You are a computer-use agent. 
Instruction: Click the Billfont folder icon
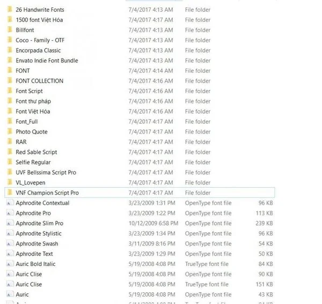(x=10, y=29)
